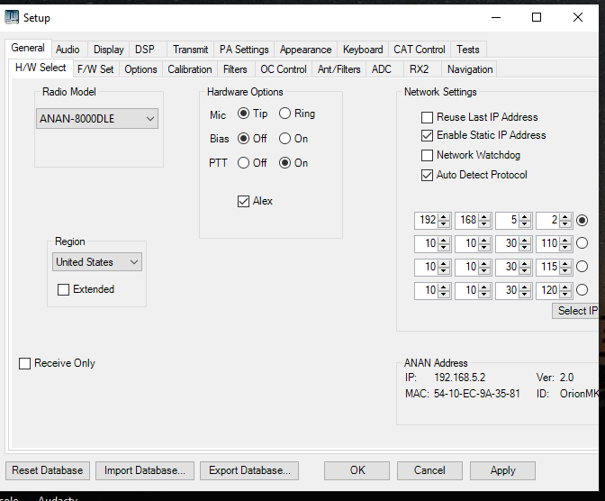
Task: Confirm settings with OK button
Action: 357,470
